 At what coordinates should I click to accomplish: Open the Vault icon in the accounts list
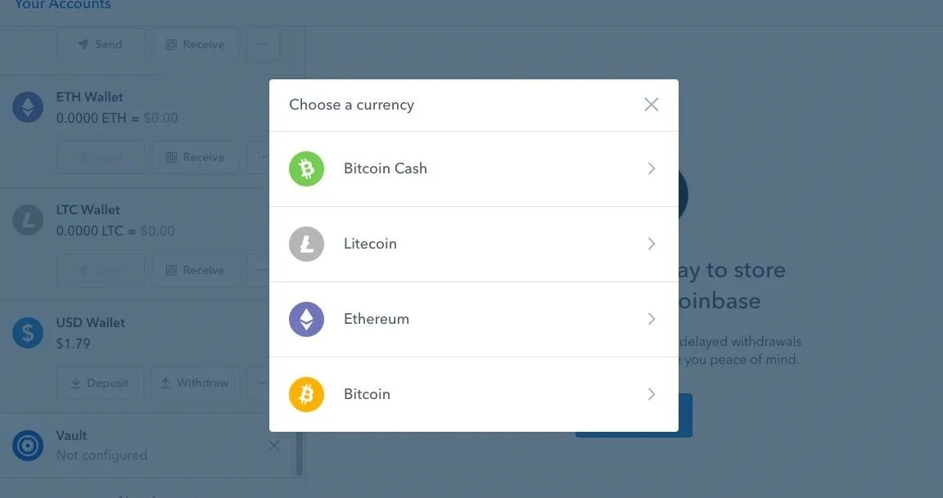click(28, 446)
